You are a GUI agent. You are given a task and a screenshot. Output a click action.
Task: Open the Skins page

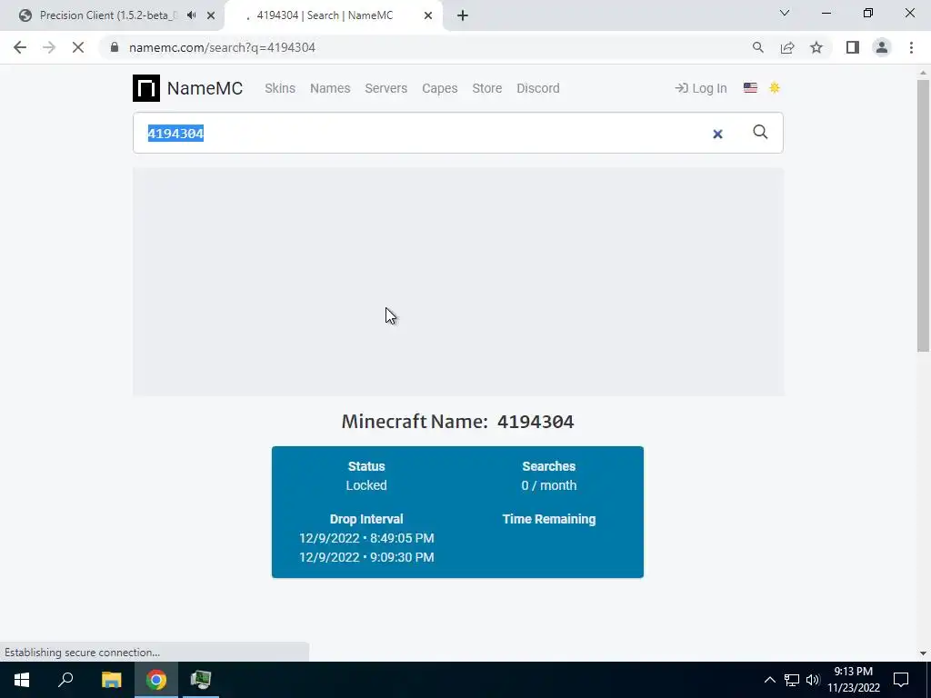[280, 88]
